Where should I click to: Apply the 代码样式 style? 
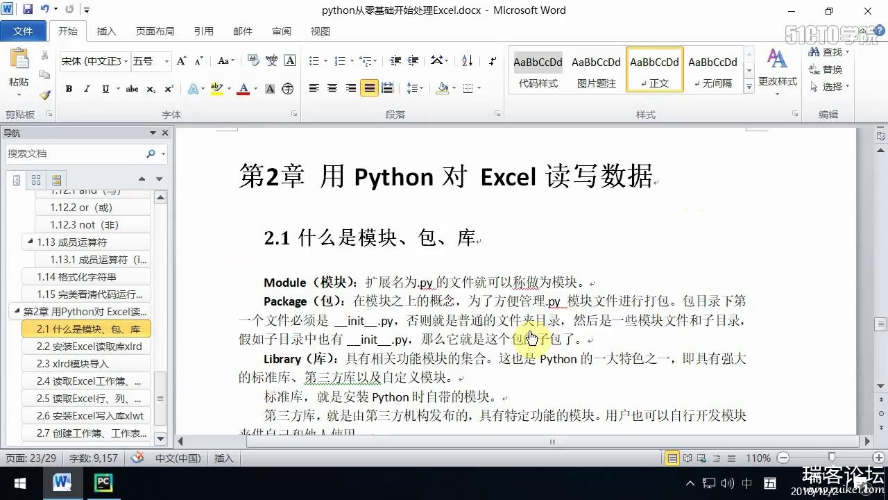pyautogui.click(x=538, y=69)
